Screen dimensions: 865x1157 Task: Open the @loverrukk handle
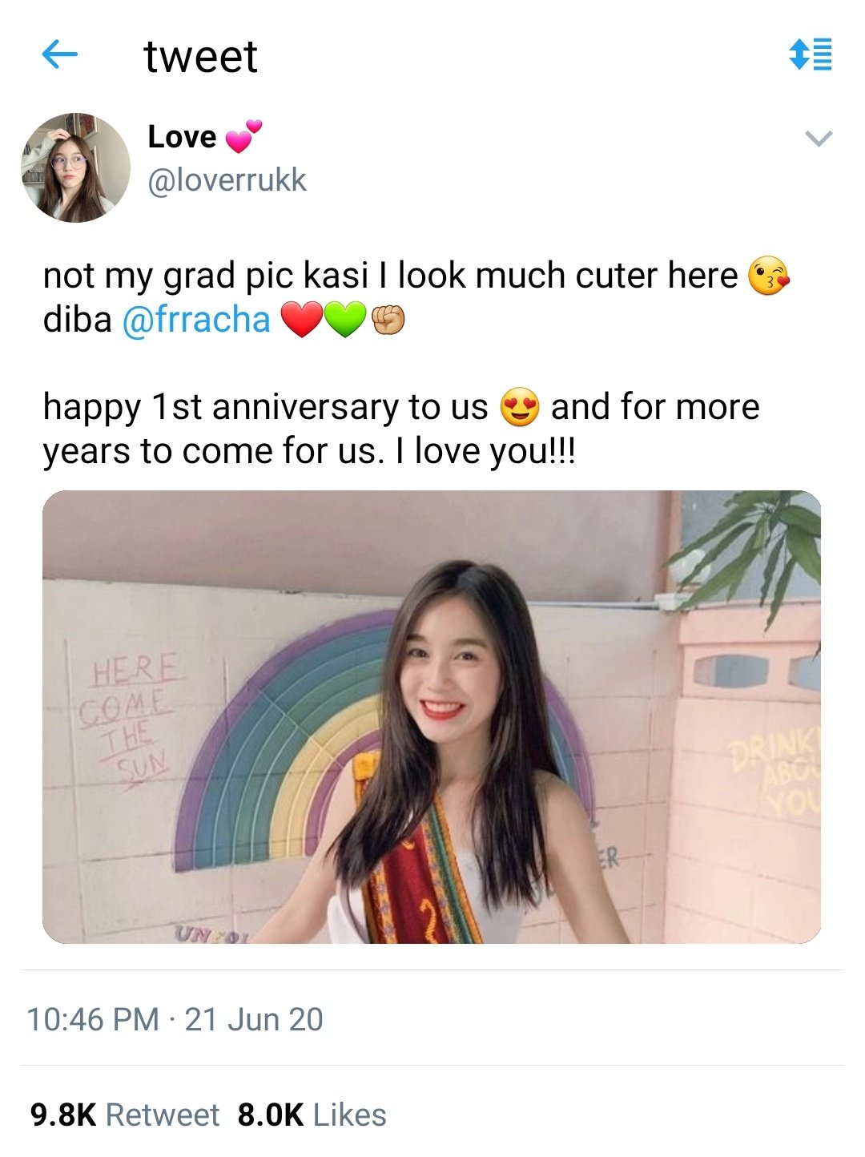point(227,180)
